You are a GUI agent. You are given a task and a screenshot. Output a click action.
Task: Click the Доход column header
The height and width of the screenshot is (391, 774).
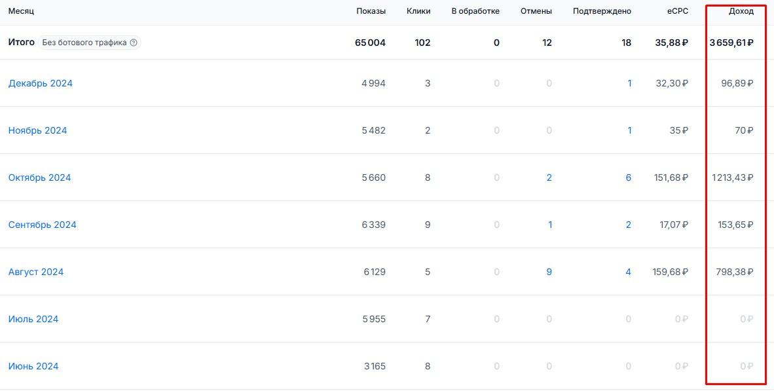[x=741, y=11]
